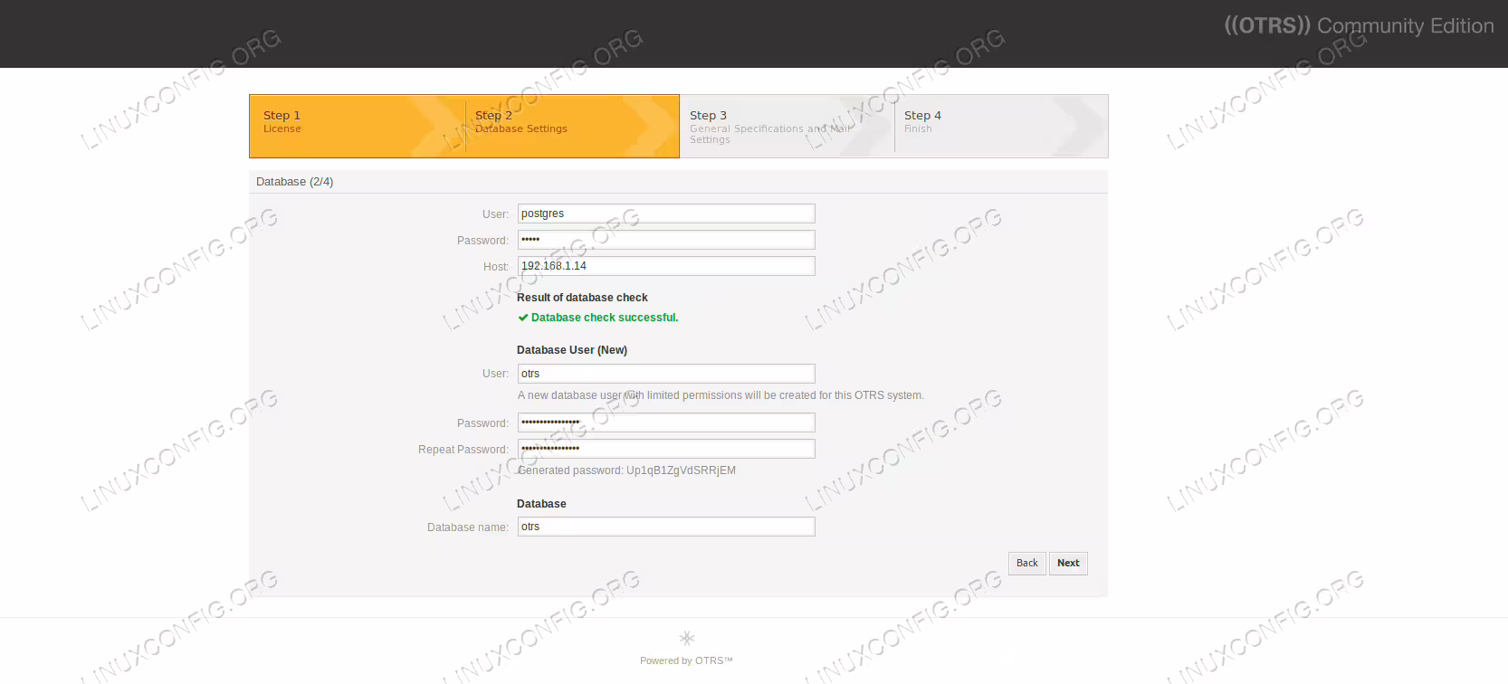Click the 'Database (2/4)' heading
This screenshot has height=684, width=1508.
coord(294,182)
